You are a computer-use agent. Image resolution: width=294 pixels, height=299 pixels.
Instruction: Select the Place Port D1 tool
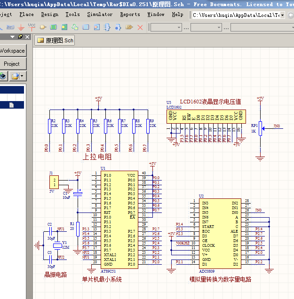[x=129, y=27]
